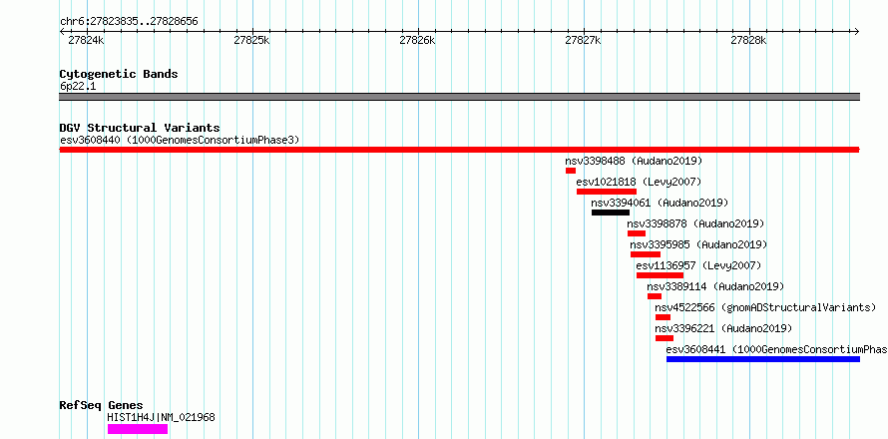Click the blue esv3608441 variant bar
This screenshot has height=439, width=888.
(x=763, y=359)
